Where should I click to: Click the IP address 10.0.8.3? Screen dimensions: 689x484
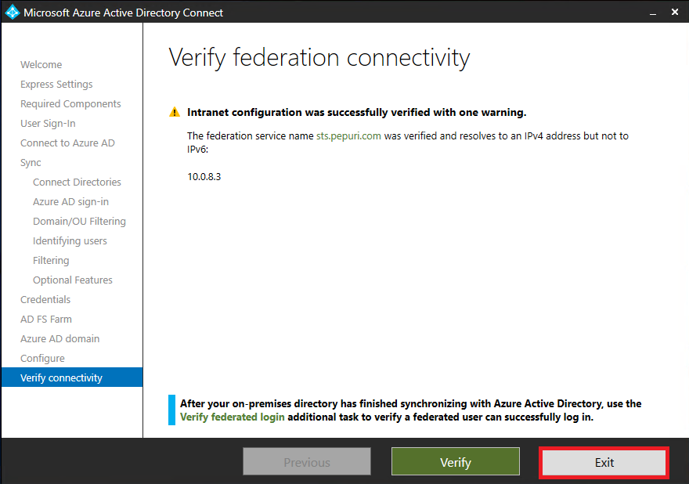click(x=204, y=177)
